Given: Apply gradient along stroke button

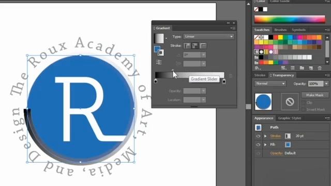Looking at the screenshot, I should [195, 45].
